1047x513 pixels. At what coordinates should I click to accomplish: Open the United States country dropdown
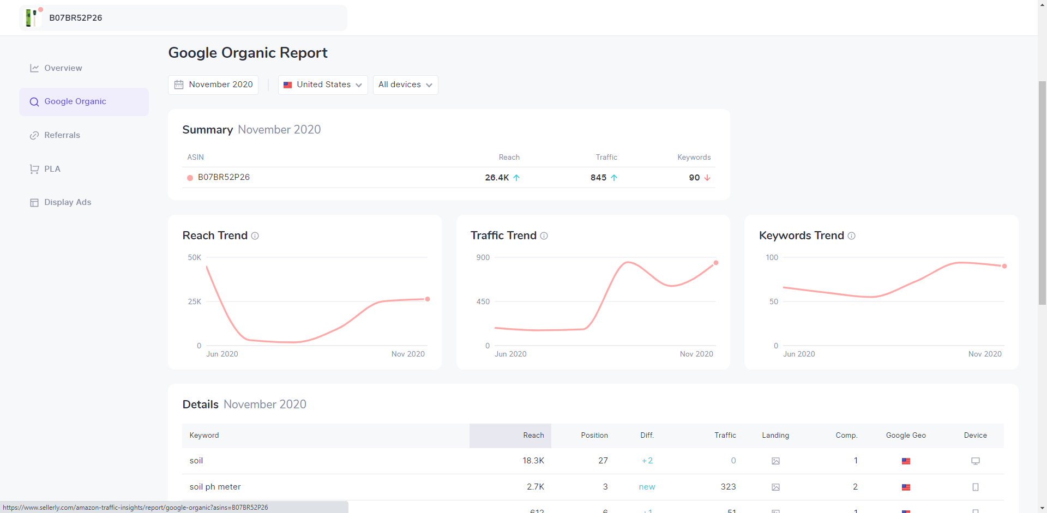click(x=322, y=85)
